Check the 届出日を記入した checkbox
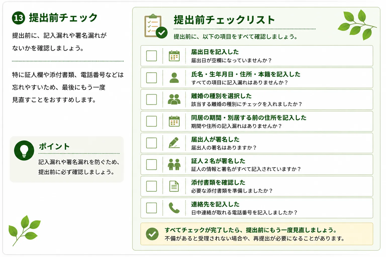The height and width of the screenshot is (257, 386). click(x=152, y=56)
